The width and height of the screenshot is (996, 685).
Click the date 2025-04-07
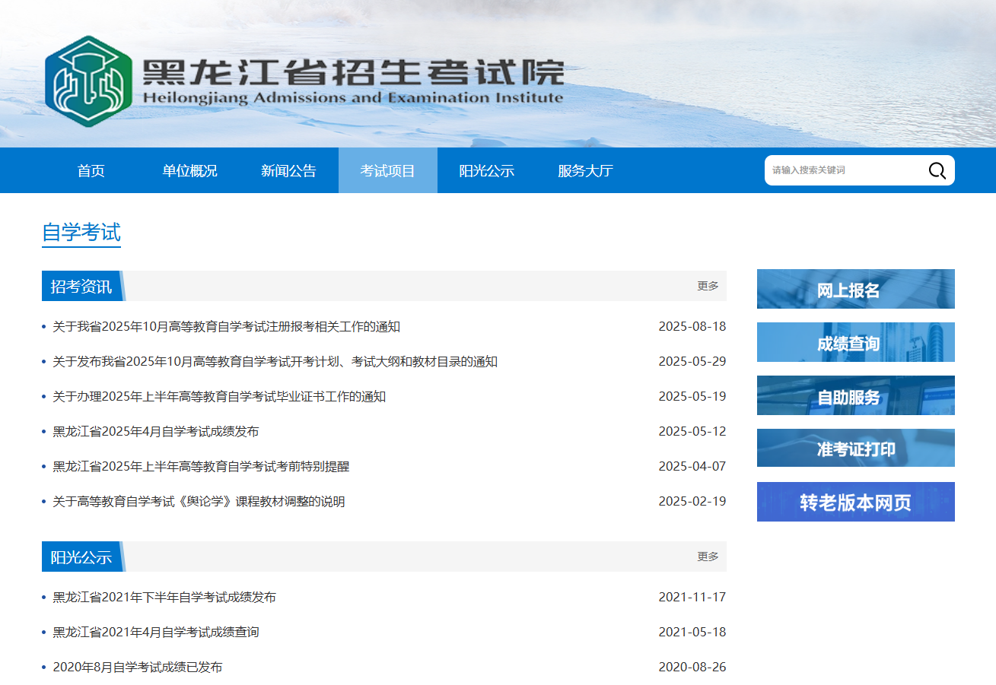click(692, 467)
